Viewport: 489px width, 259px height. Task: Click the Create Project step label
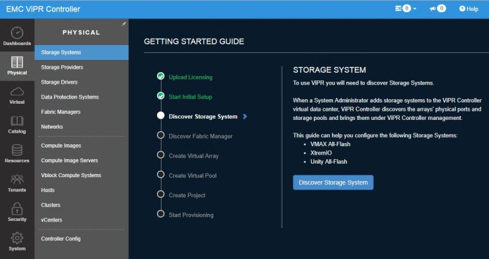click(x=187, y=195)
